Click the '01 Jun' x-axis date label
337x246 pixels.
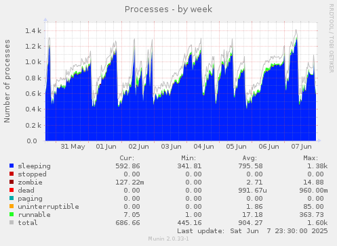[x=106, y=147]
